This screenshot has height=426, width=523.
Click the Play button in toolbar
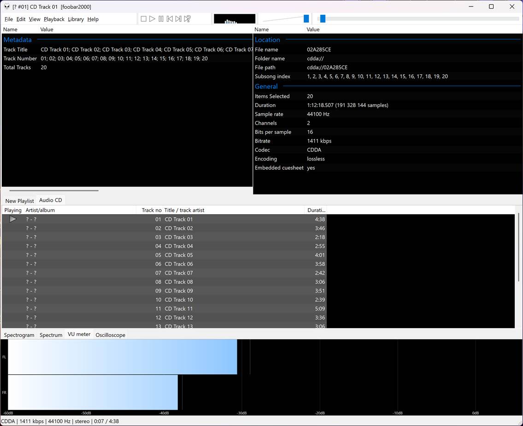click(x=153, y=19)
